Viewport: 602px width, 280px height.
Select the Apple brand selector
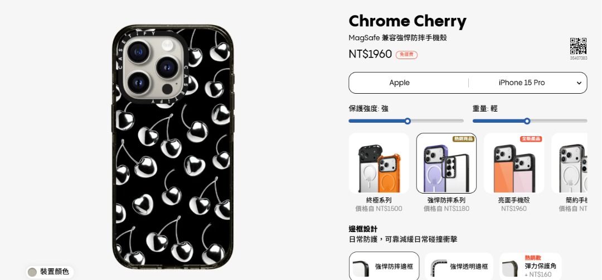(399, 83)
